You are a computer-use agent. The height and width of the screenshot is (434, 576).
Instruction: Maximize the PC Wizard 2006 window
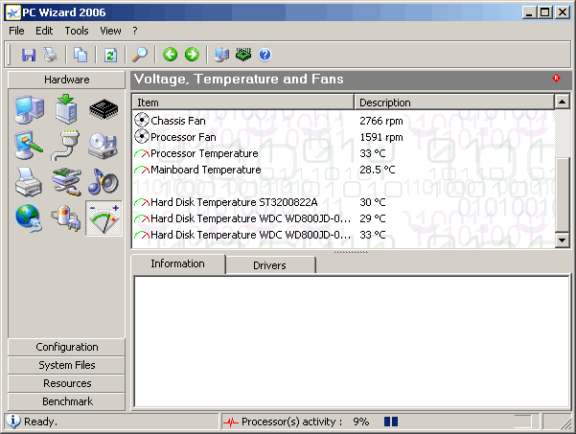[545, 12]
